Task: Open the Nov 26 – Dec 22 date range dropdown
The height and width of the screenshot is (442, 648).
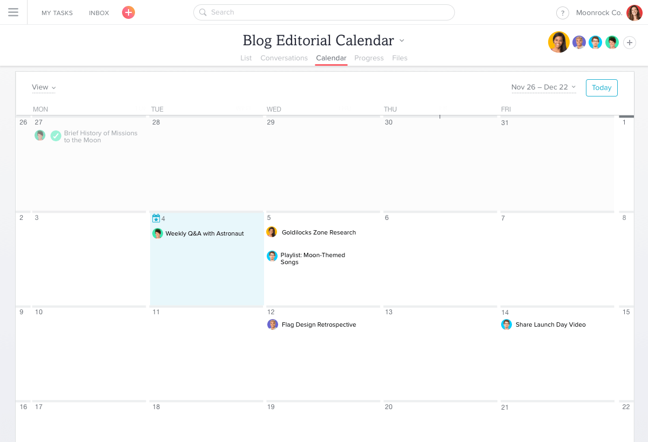Action: [543, 87]
